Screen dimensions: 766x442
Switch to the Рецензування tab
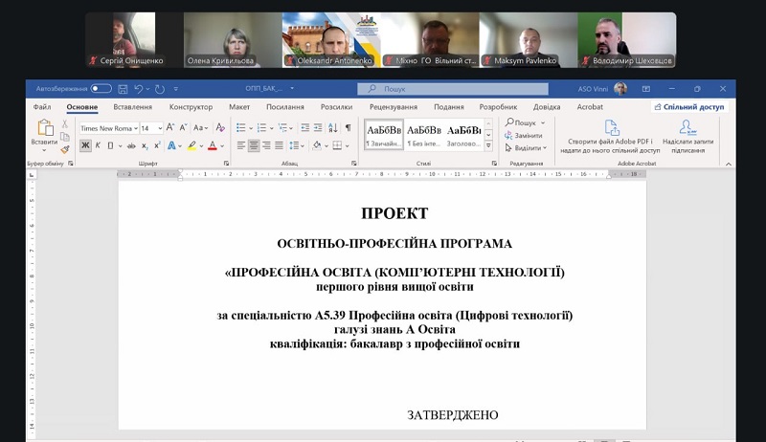[393, 107]
